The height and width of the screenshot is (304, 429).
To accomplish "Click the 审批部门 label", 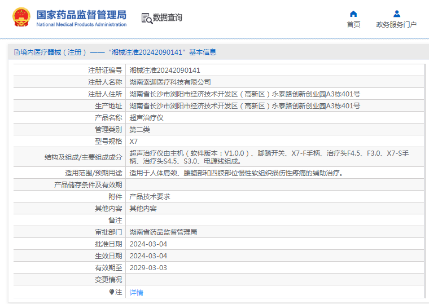I will pyautogui.click(x=108, y=232).
